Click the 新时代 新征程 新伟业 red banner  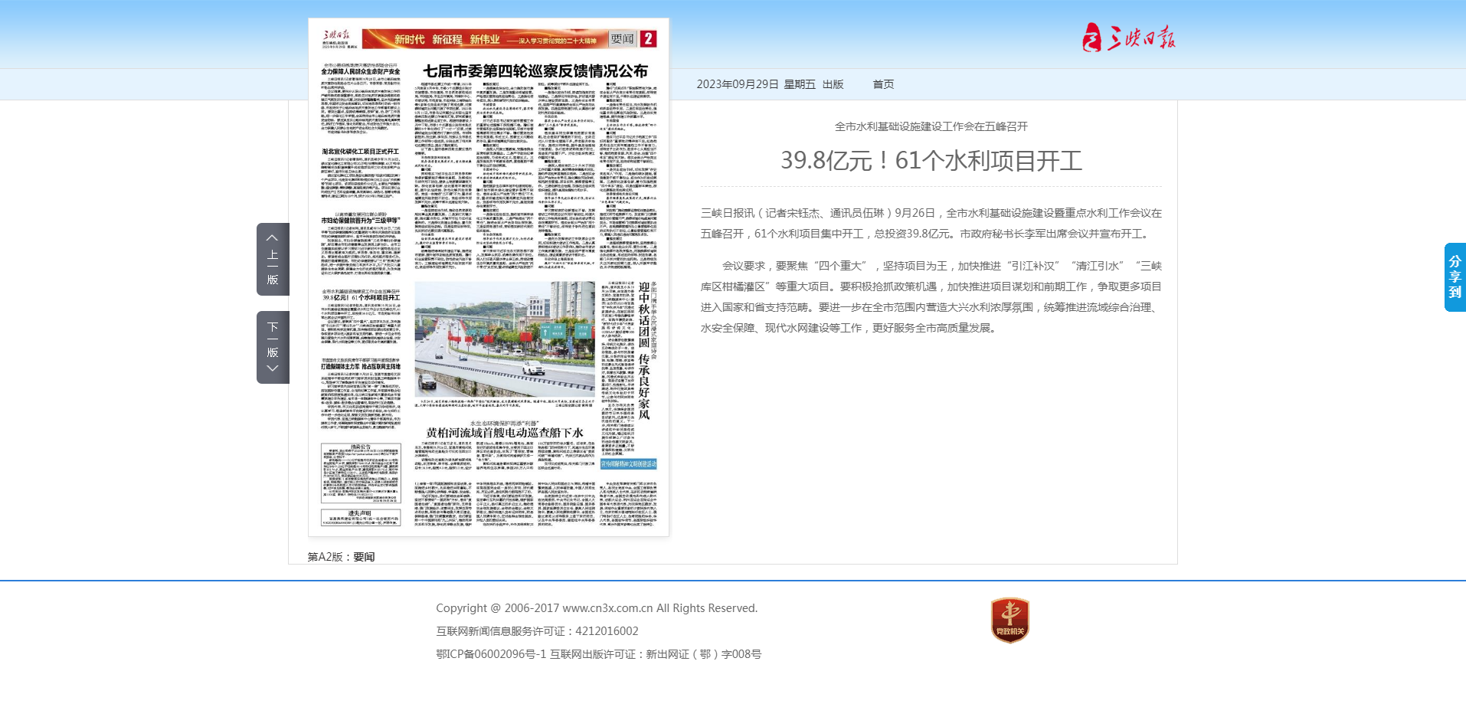pos(484,39)
